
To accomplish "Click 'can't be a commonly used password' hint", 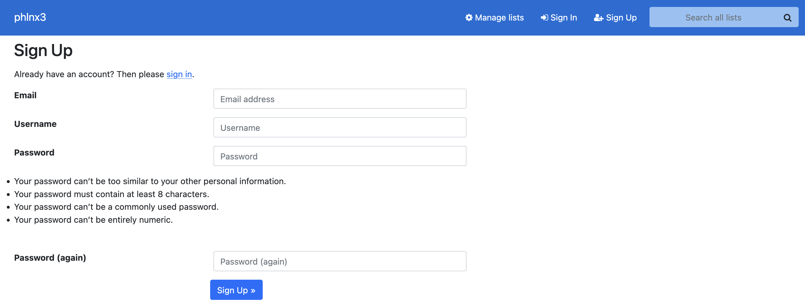I will click(x=116, y=207).
